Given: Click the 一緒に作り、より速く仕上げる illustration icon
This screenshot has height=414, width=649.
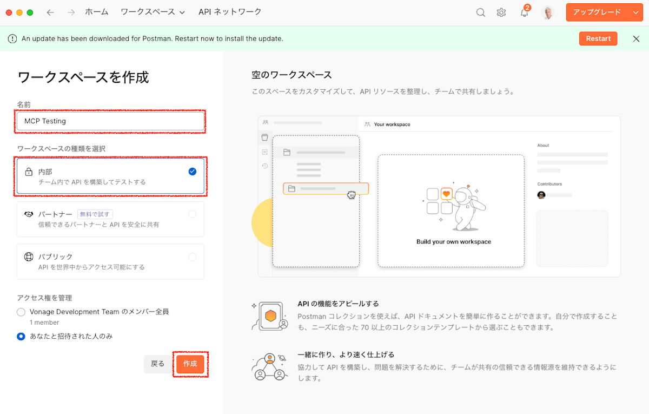Looking at the screenshot, I should (x=270, y=366).
